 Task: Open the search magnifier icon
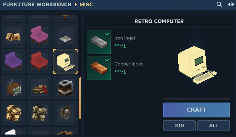coord(219,4)
